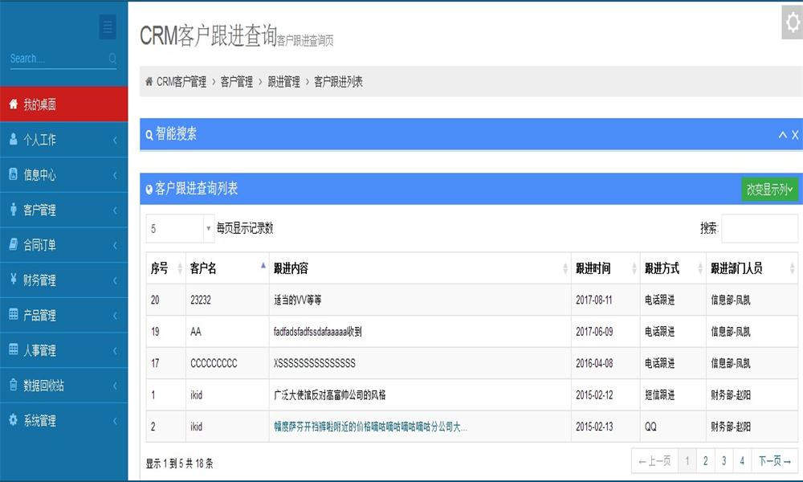Image resolution: width=803 pixels, height=482 pixels.
Task: Open the 数据回收站 trash icon
Action: click(x=11, y=386)
